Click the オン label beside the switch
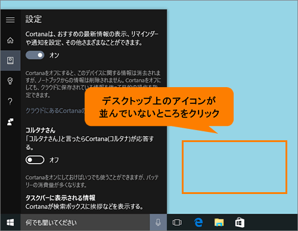The width and height of the screenshot is (298, 231). click(x=54, y=55)
